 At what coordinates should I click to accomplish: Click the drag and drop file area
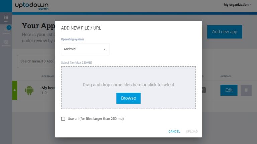(x=128, y=77)
